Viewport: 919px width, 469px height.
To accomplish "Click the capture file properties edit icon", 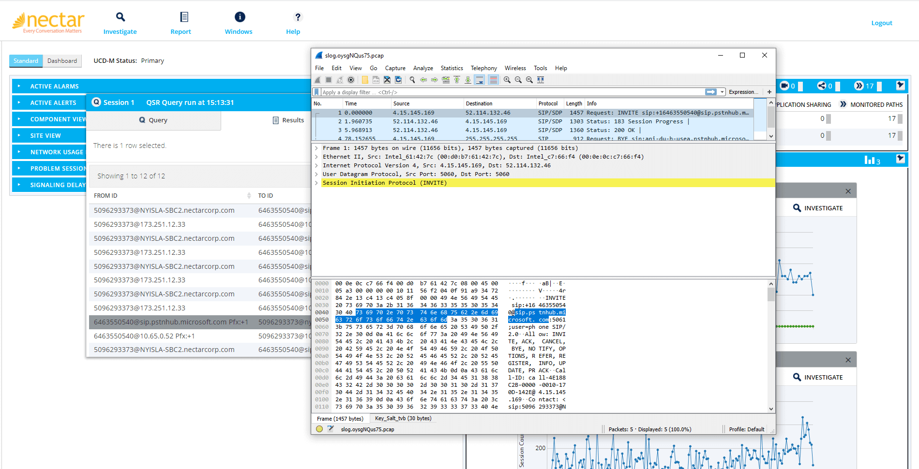I will point(331,429).
